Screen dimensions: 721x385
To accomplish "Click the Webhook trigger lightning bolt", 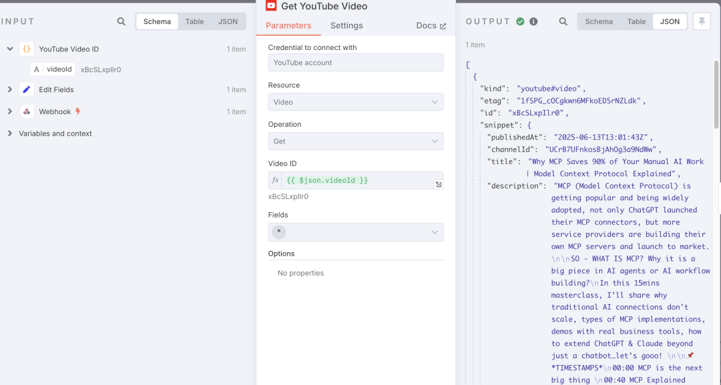I will coord(77,111).
